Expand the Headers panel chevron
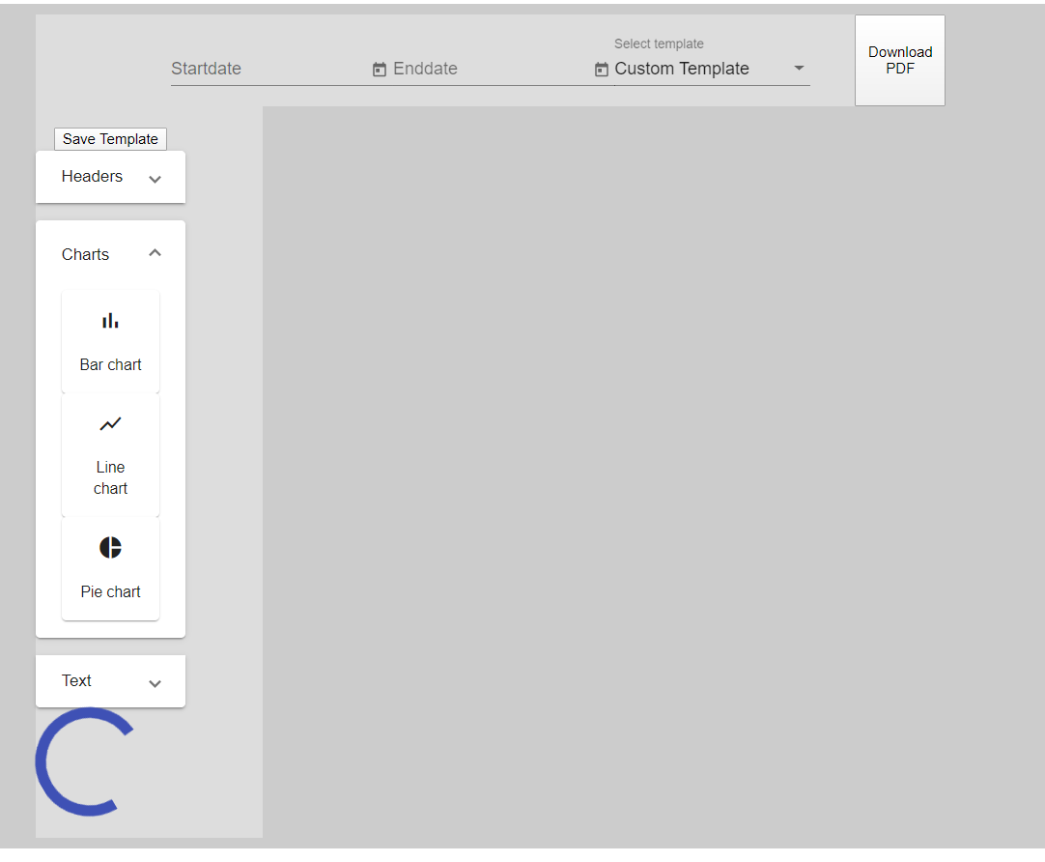The height and width of the screenshot is (862, 1045). click(x=155, y=179)
